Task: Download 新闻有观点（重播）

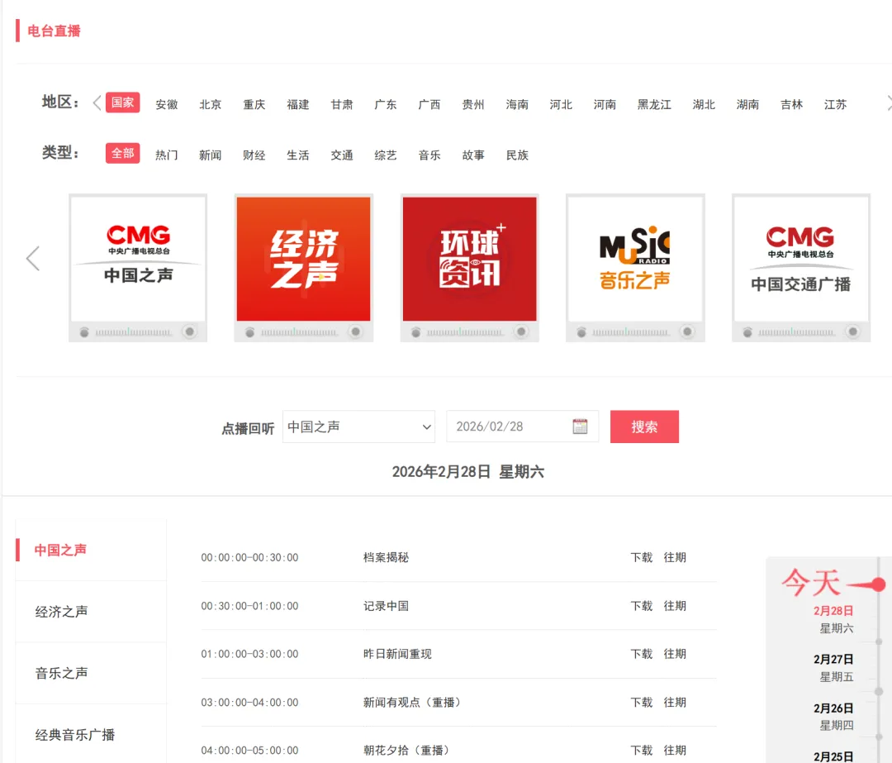Action: (x=642, y=702)
